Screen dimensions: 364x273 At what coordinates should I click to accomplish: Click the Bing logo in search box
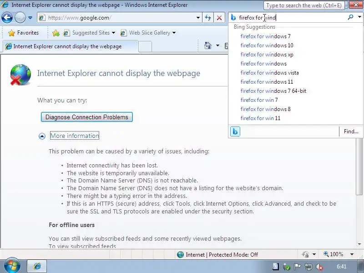233,17
